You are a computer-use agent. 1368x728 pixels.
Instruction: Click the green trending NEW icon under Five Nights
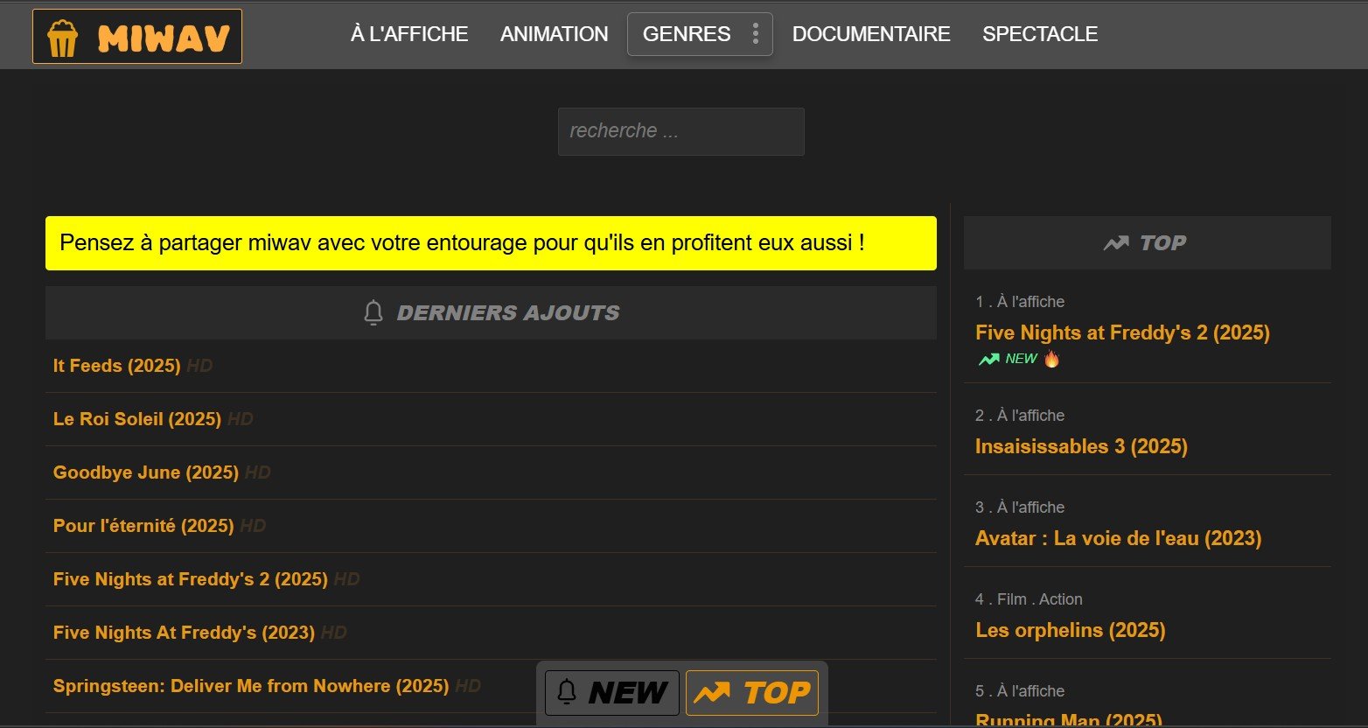click(988, 359)
